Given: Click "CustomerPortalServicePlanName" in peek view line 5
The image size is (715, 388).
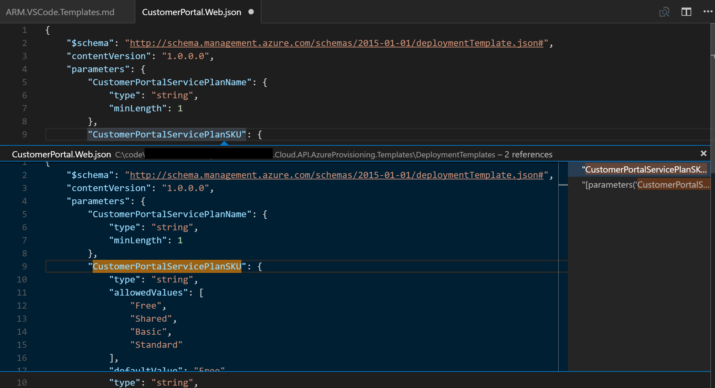Looking at the screenshot, I should coord(170,214).
